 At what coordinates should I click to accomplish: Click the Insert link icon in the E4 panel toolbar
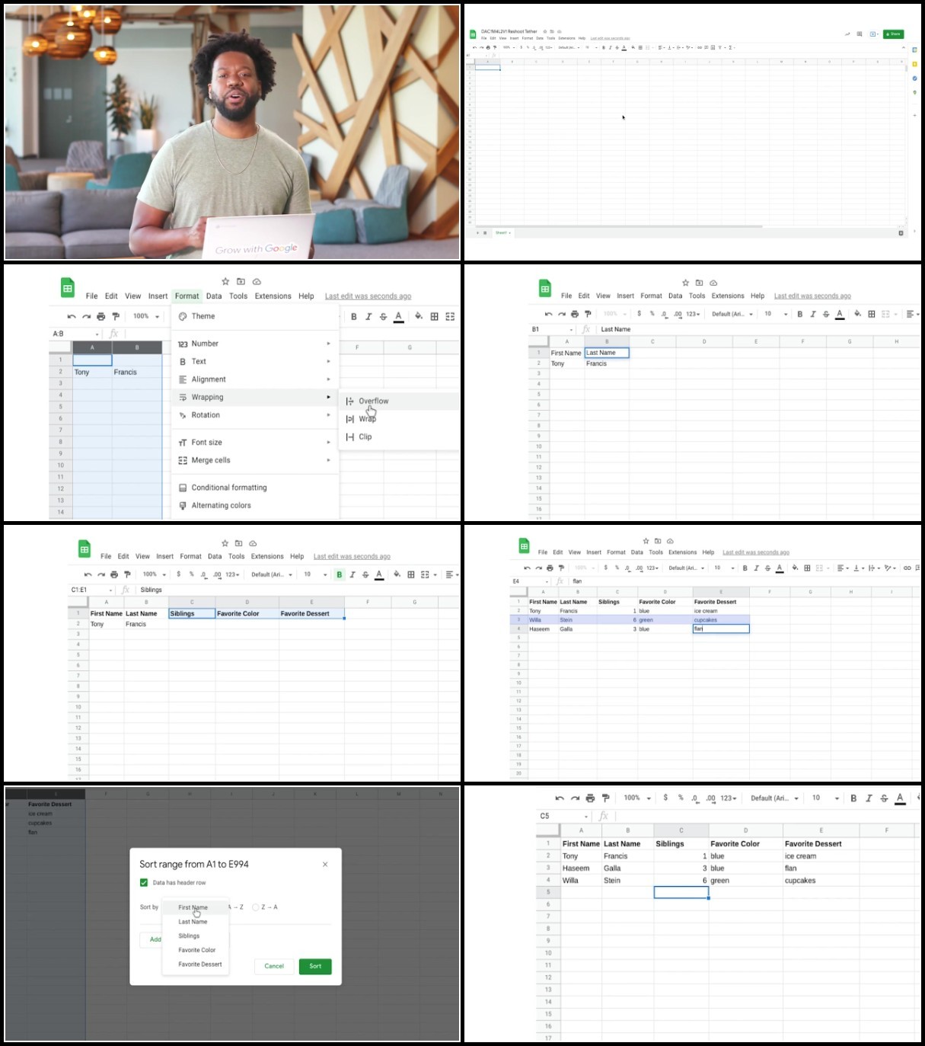(x=907, y=568)
